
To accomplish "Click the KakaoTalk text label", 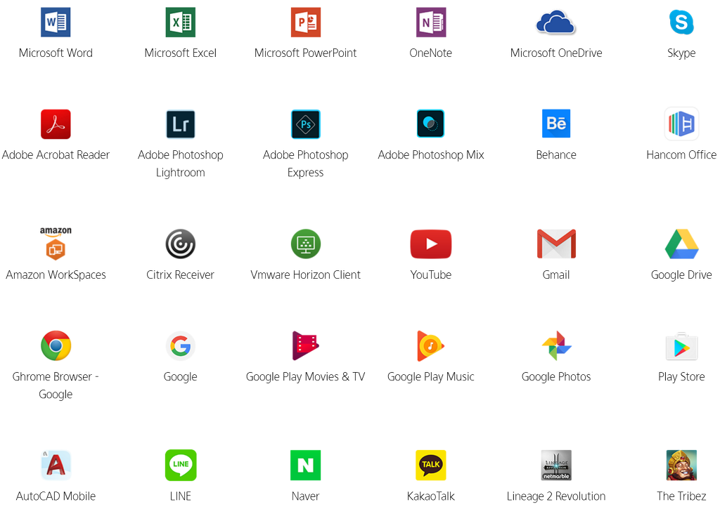I will 430,496.
